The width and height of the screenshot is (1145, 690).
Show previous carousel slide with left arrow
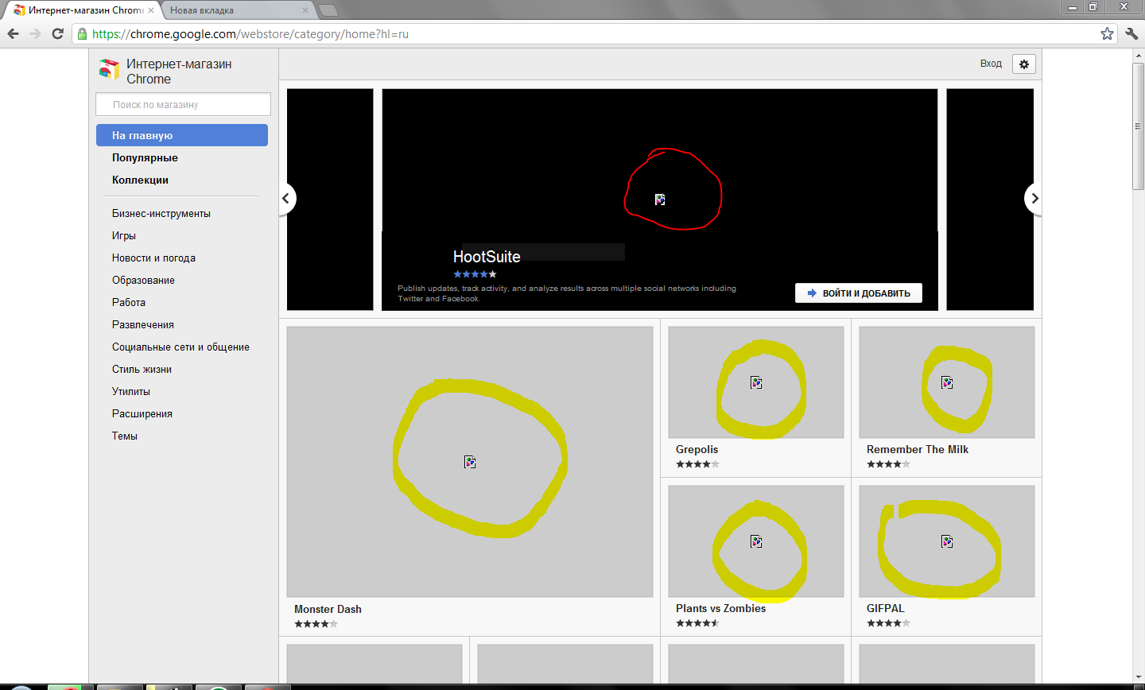(x=286, y=199)
